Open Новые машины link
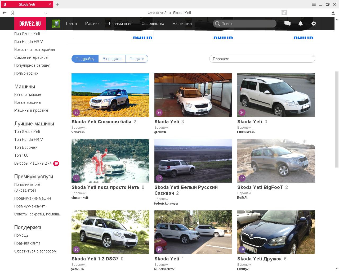 [x=28, y=102]
